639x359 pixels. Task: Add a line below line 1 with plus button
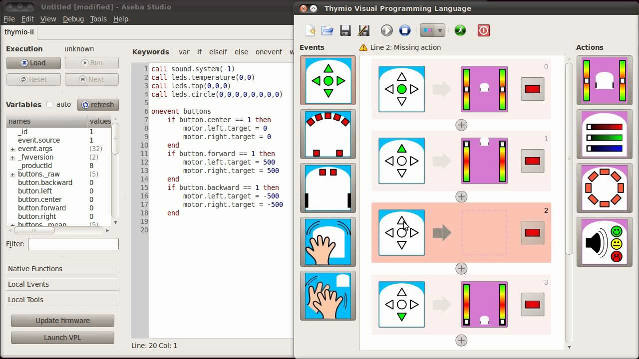point(461,197)
